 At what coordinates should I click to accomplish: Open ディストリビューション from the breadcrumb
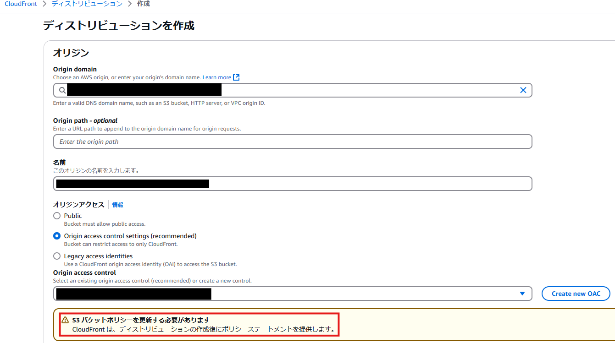coord(86,4)
